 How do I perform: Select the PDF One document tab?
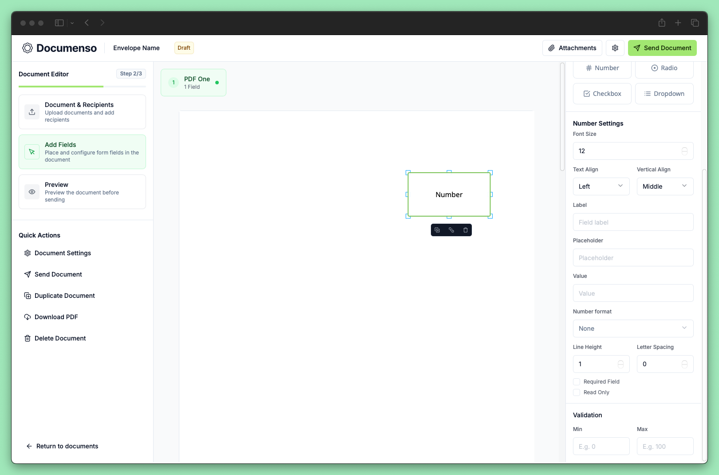coord(194,83)
